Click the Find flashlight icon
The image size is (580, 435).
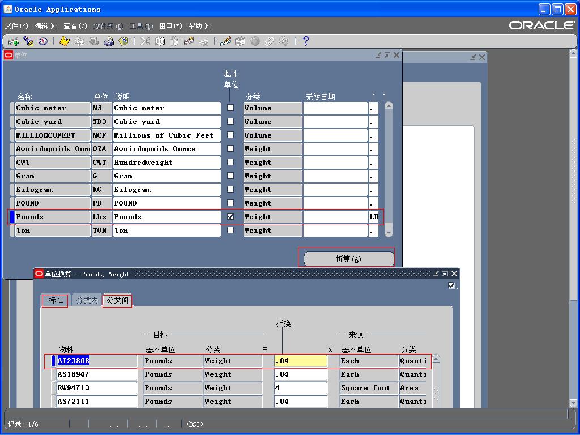(28, 41)
